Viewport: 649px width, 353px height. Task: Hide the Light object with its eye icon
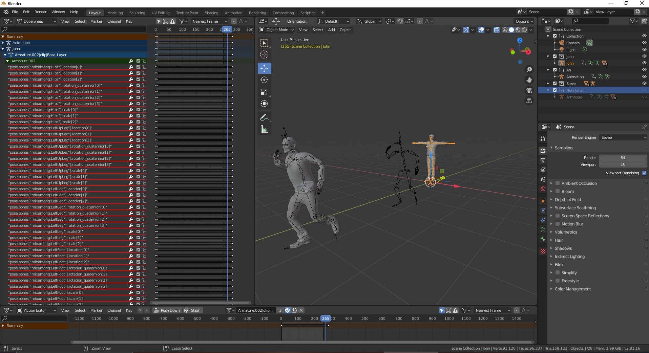pyautogui.click(x=644, y=50)
